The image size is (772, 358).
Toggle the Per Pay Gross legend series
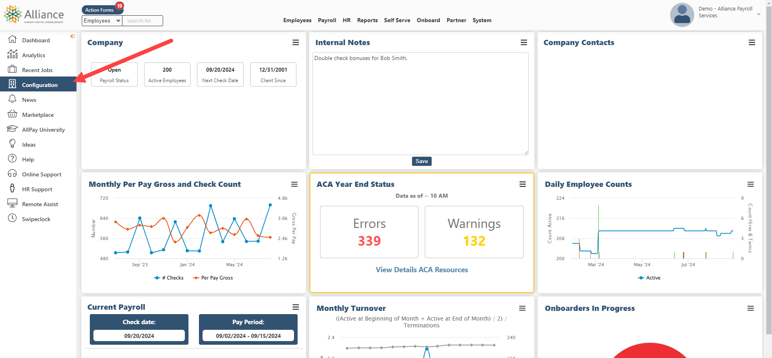[213, 278]
